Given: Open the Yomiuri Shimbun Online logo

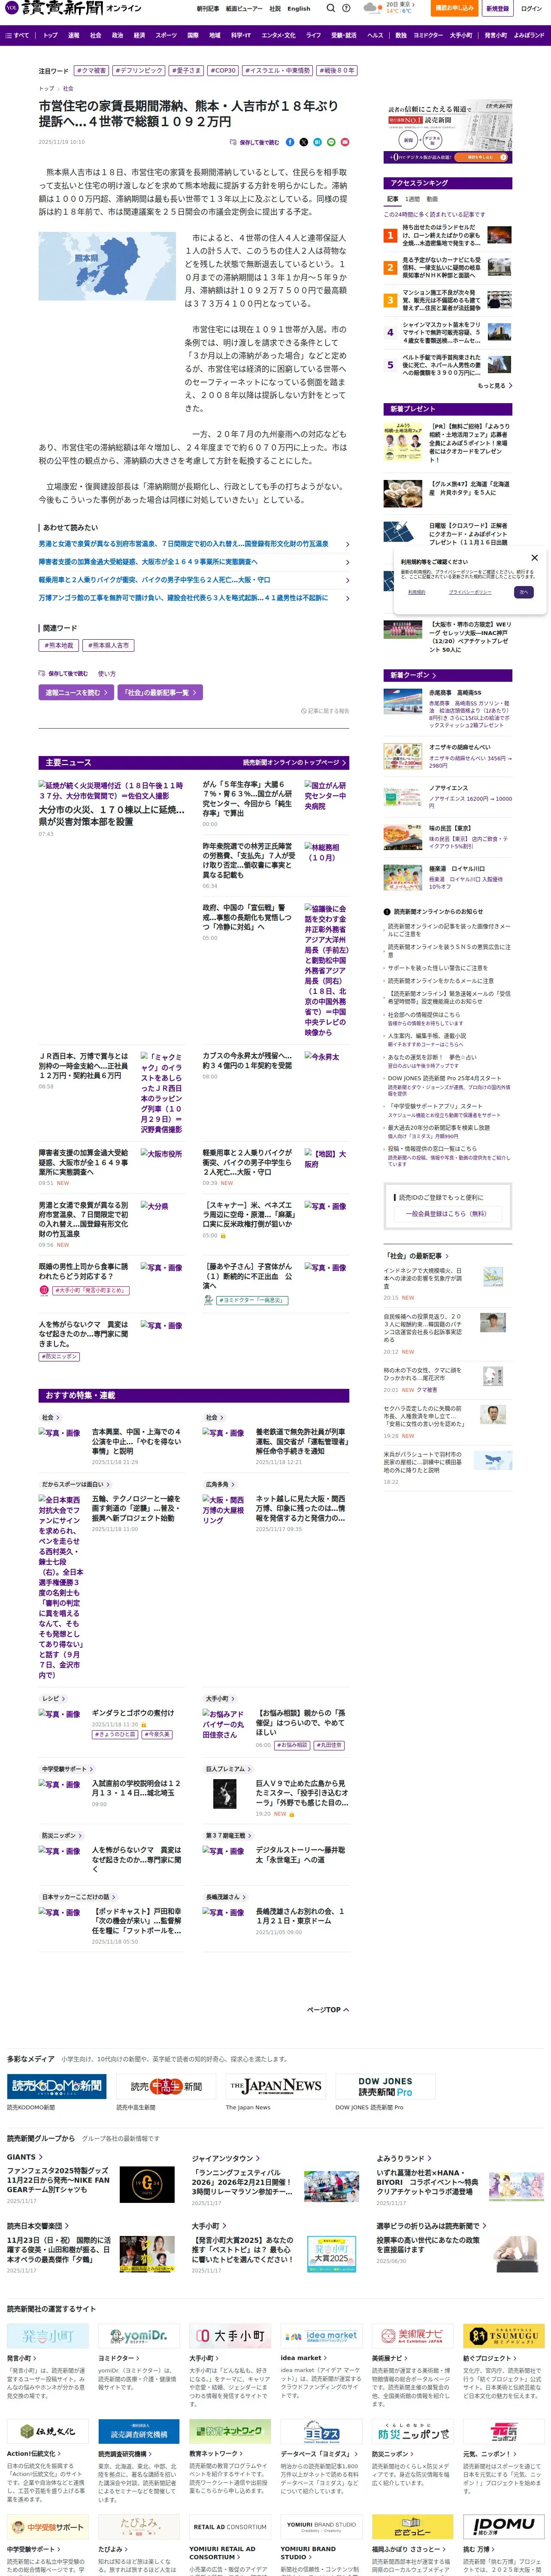Looking at the screenshot, I should pyautogui.click(x=72, y=8).
